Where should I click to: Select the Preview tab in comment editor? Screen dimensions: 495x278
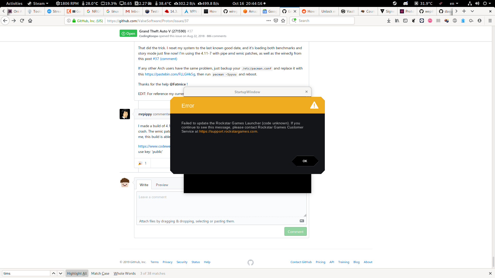(x=162, y=185)
